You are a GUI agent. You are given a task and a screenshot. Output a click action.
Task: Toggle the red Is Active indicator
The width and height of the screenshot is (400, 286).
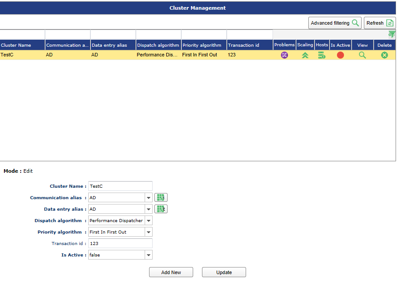click(x=340, y=55)
